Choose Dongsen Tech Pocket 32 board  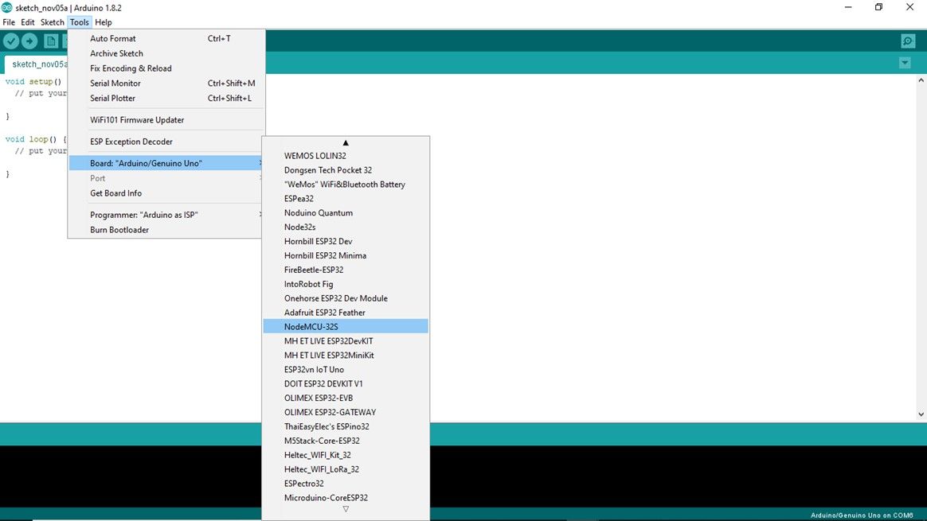tap(346, 170)
